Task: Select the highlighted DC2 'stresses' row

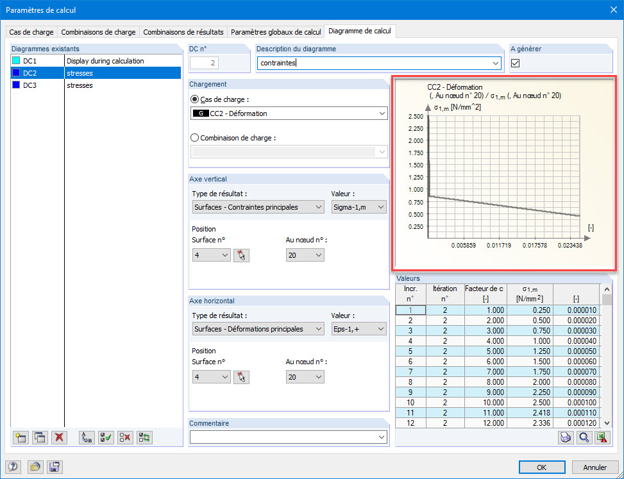Action: [96, 73]
